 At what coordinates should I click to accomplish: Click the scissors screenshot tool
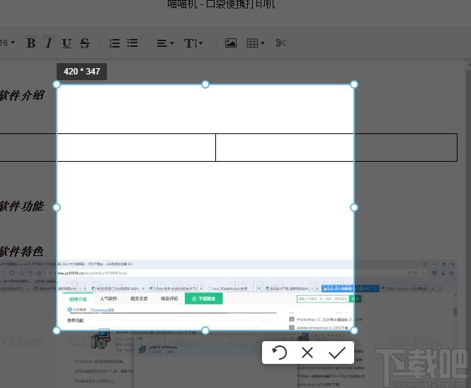pyautogui.click(x=281, y=43)
